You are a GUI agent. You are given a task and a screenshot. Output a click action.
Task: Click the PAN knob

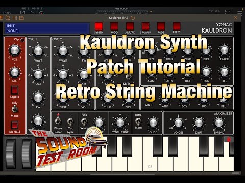point(15,72)
